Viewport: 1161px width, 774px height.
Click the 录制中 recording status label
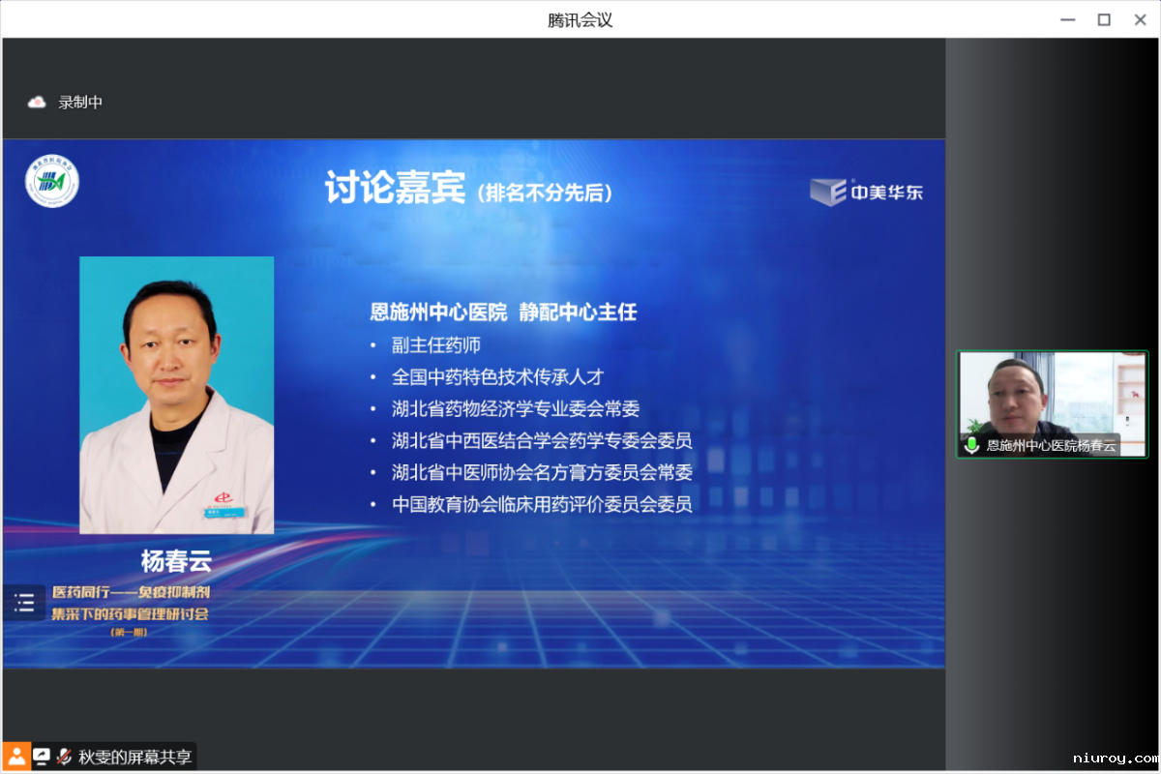(x=80, y=103)
